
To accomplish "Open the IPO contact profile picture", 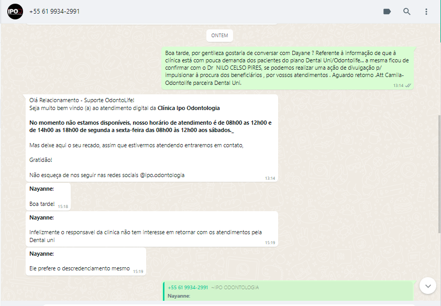I will tap(15, 12).
